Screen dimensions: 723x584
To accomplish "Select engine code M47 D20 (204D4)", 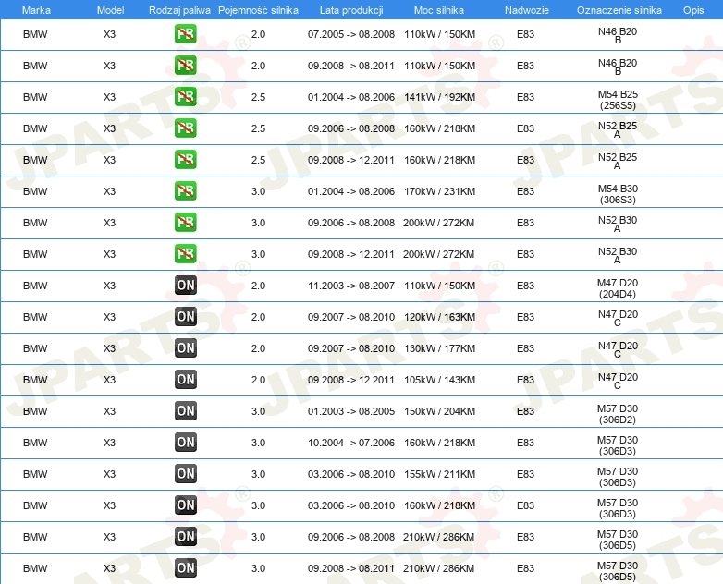I will click(x=618, y=288).
